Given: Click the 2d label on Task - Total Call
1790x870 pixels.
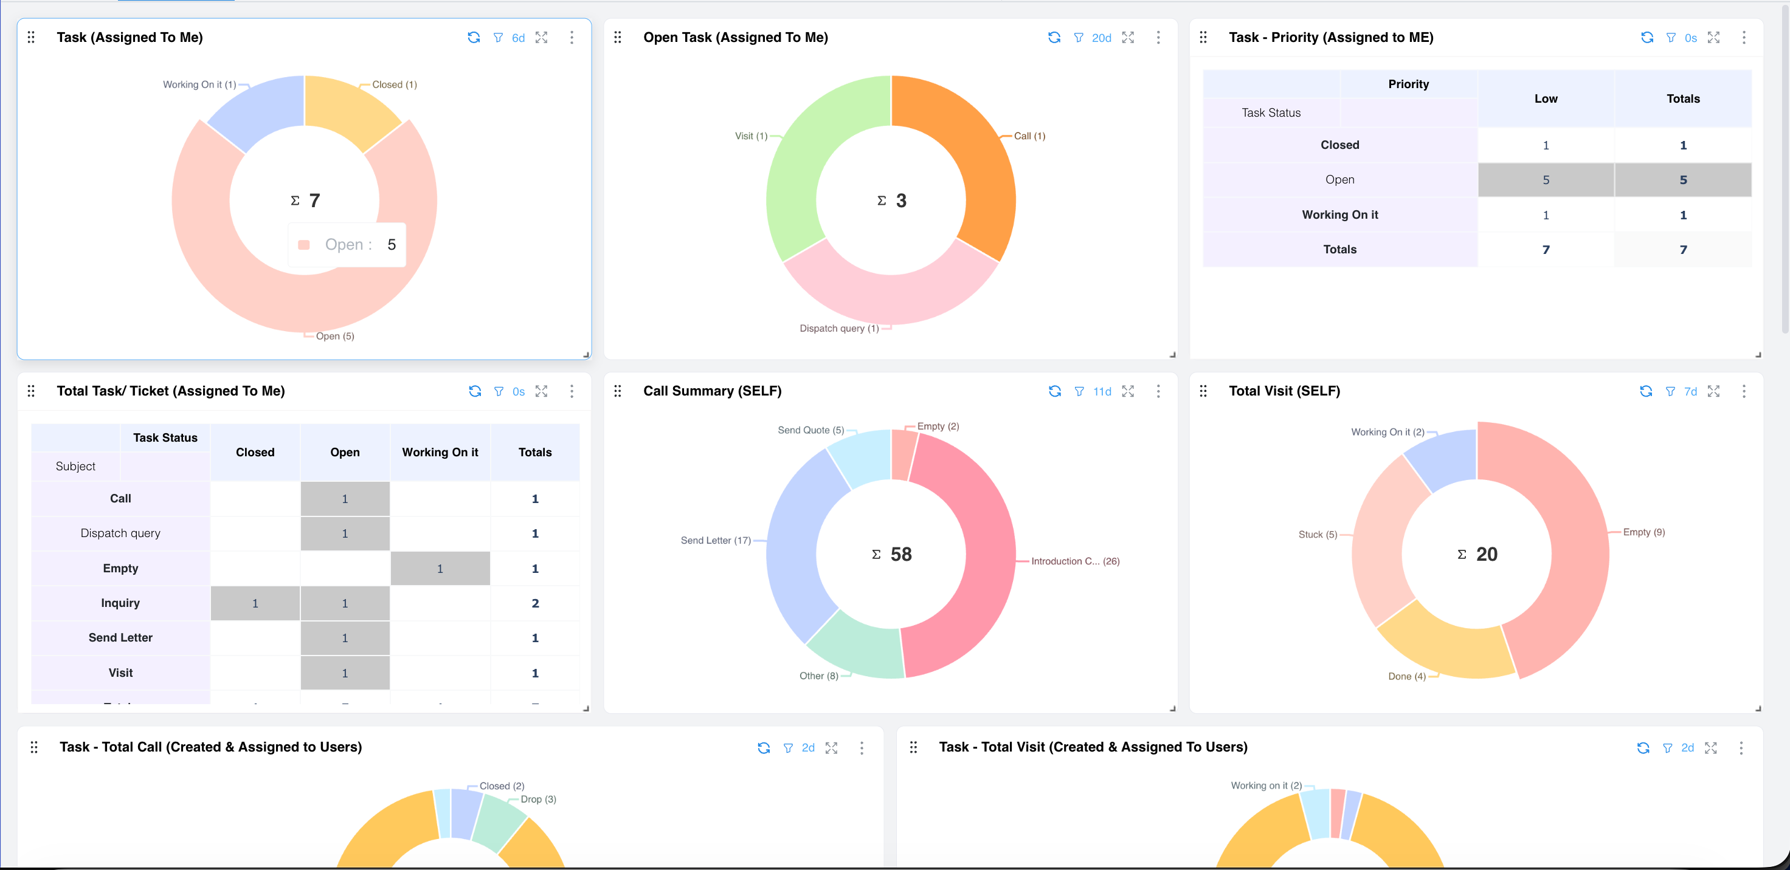Looking at the screenshot, I should (808, 748).
